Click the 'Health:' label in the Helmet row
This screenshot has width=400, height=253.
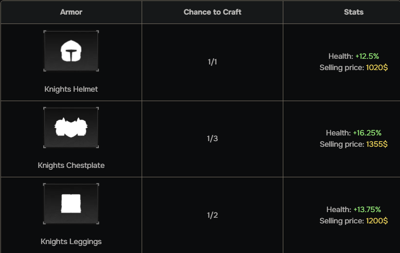(341, 56)
